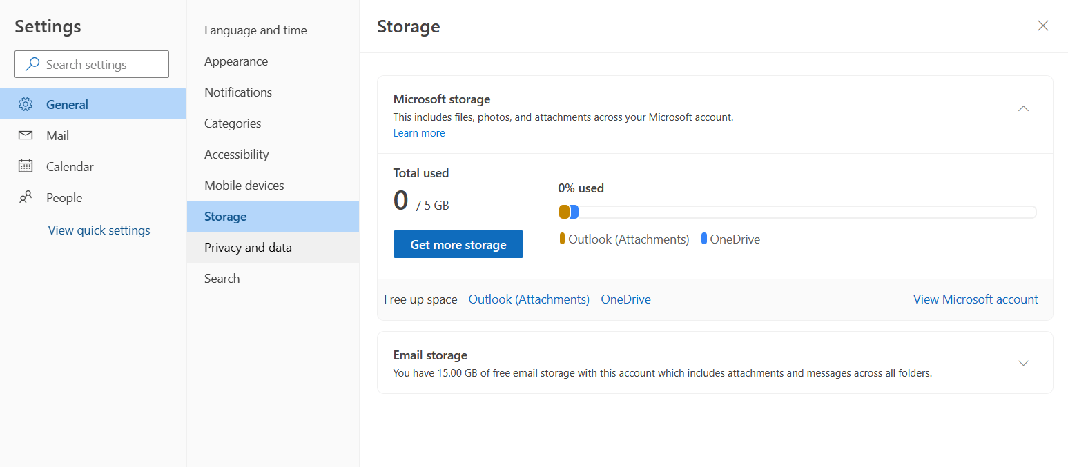This screenshot has height=467, width=1068.
Task: Open Privacy and data settings
Action: 273,247
